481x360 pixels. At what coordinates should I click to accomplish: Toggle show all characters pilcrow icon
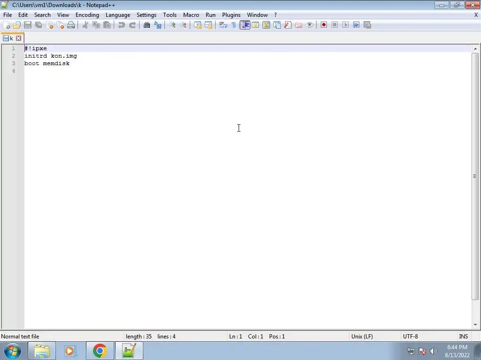(234, 25)
